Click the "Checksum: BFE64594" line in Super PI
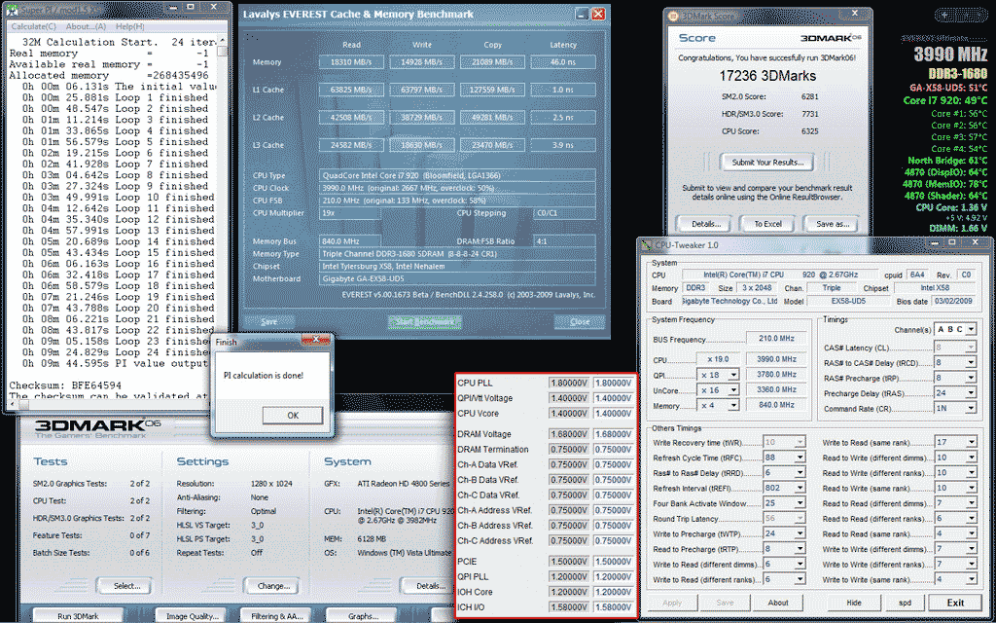This screenshot has width=996, height=623. click(65, 385)
